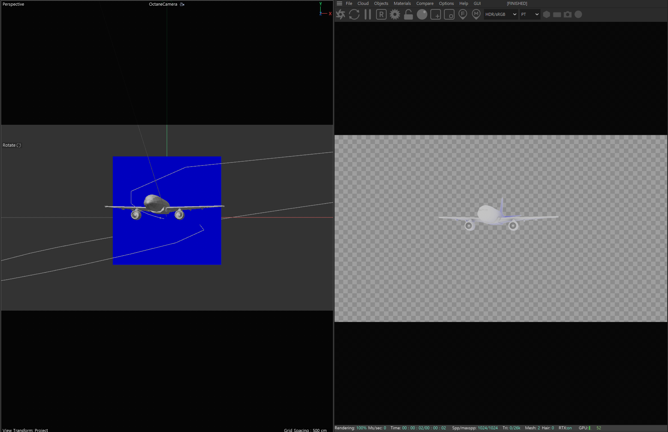Toggle the lock resolution padlock icon

point(408,14)
